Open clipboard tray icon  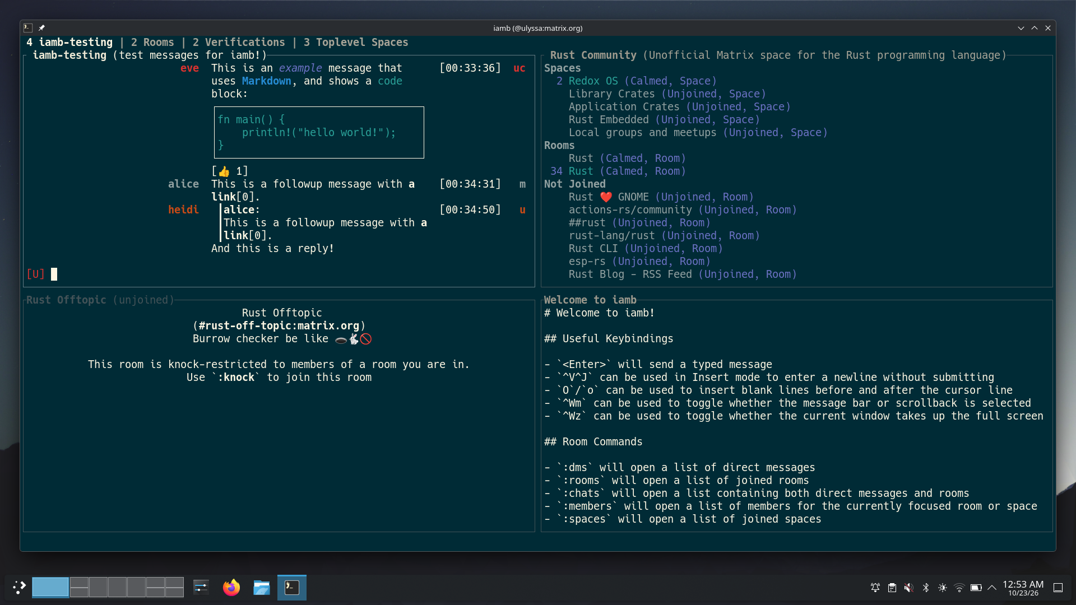pyautogui.click(x=892, y=588)
